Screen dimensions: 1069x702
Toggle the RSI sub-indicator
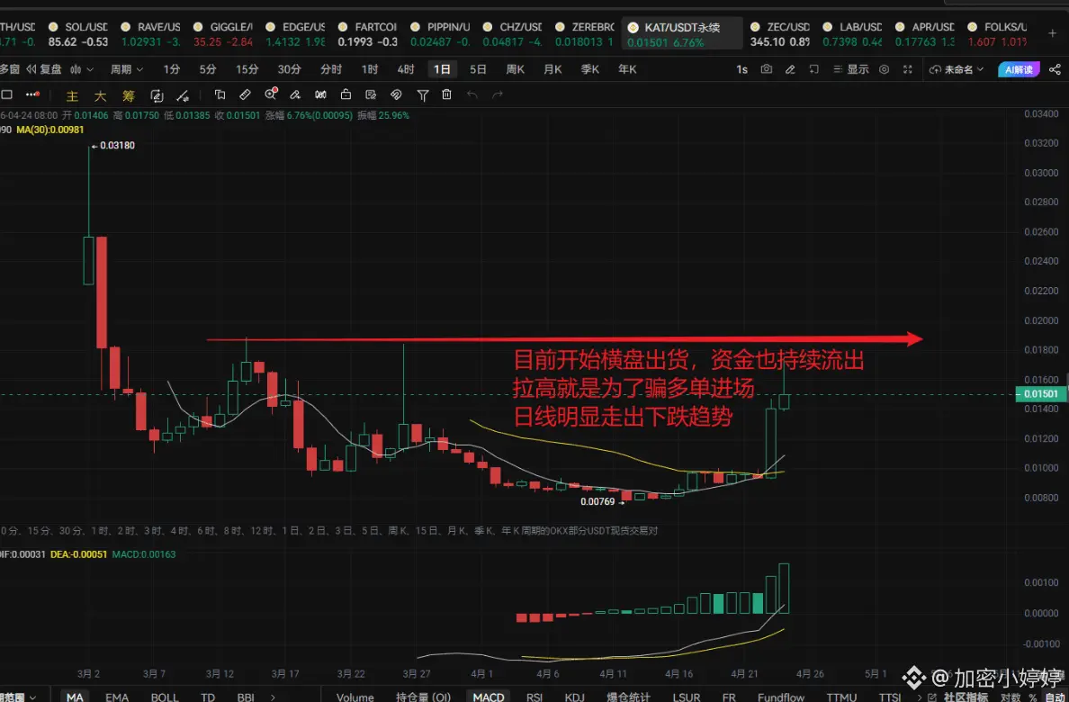(534, 697)
